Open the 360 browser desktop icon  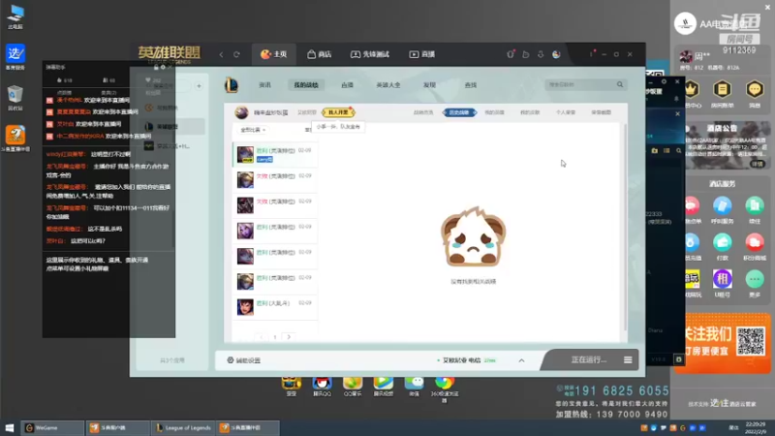(445, 389)
